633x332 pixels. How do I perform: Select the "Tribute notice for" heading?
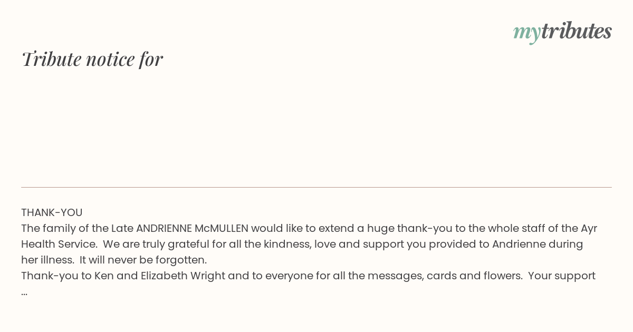[92, 59]
